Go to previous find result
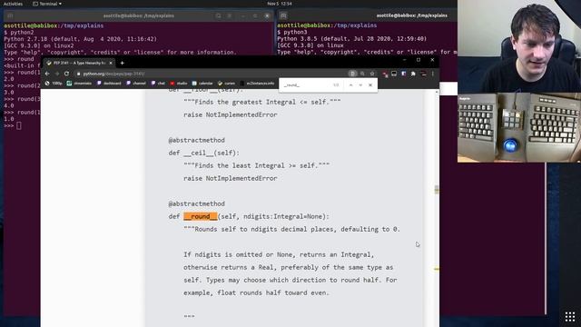The height and width of the screenshot is (327, 581). coord(350,85)
